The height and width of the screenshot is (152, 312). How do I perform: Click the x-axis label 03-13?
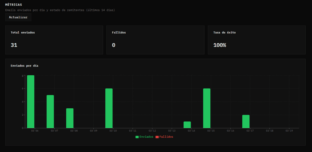[172, 131]
